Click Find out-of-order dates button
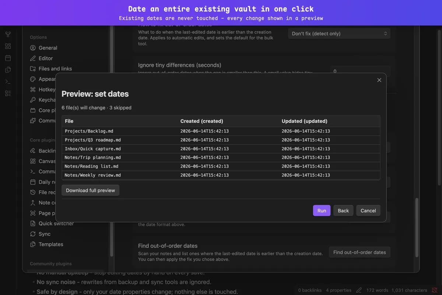Image resolution: width=442 pixels, height=295 pixels. pos(359,252)
